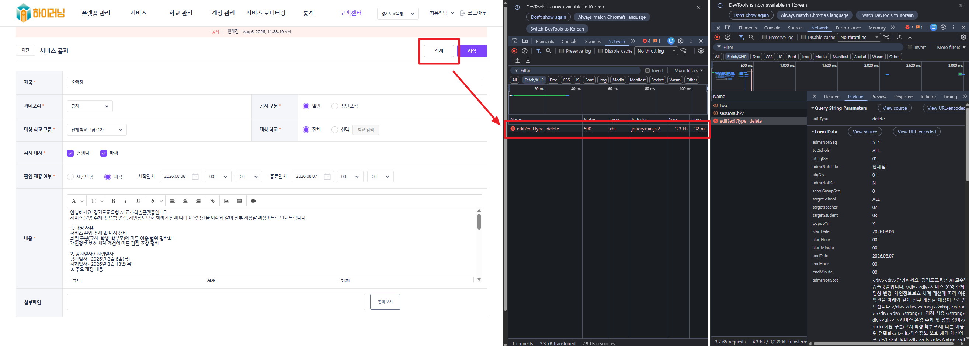Expand More filters in right DevTools
Viewport: 969px width, 346px height.
coord(951,47)
